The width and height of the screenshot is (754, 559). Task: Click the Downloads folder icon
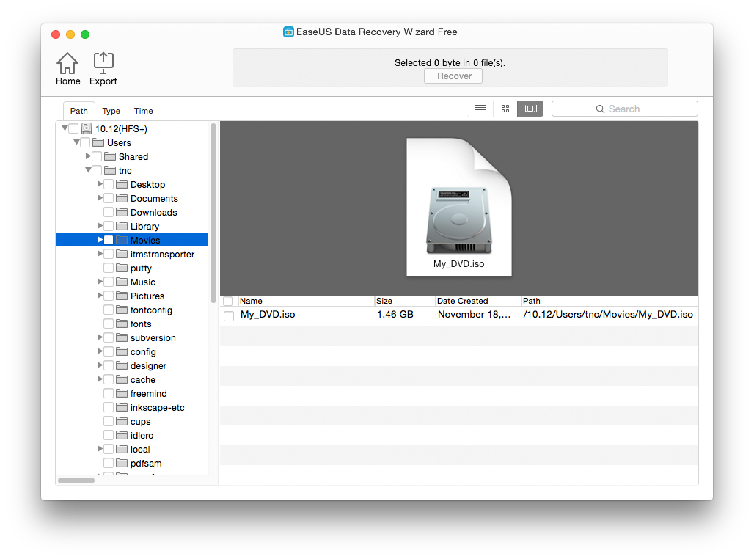coord(122,212)
